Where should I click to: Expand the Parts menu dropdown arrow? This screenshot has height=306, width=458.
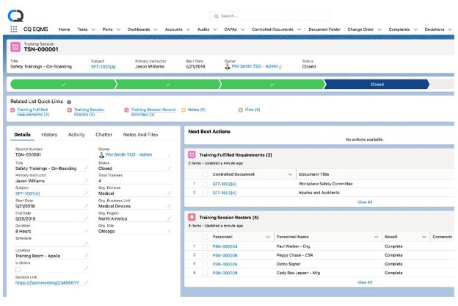[x=118, y=30]
